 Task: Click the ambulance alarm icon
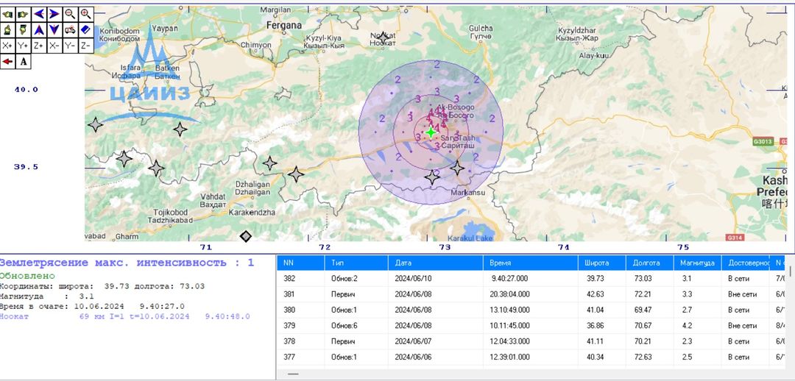point(70,29)
